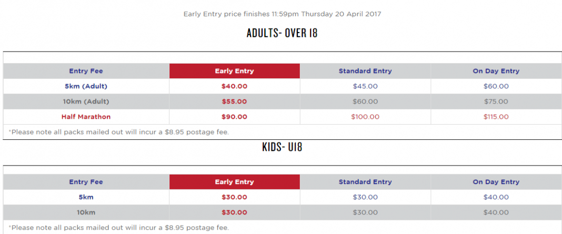Click the $115.00 on day entry price
562x234 pixels.
496,117
